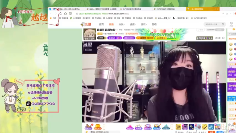
Task: Send the gold bar gift
Action: pyautogui.click(x=204, y=127)
